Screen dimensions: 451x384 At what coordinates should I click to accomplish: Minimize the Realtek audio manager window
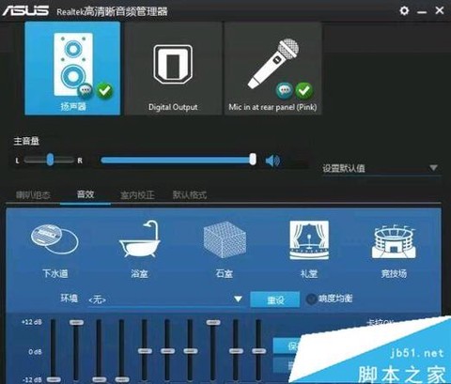tap(422, 12)
